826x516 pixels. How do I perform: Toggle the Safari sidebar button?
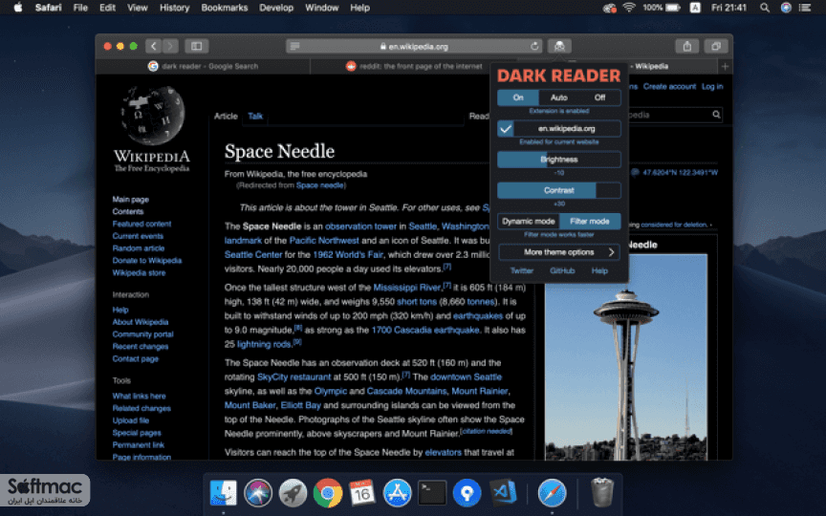pyautogui.click(x=197, y=46)
